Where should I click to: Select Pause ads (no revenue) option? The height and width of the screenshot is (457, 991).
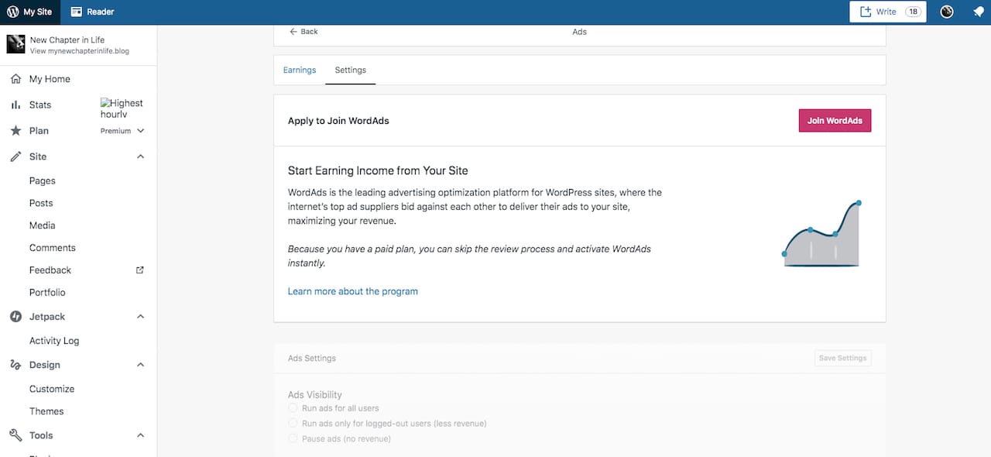[x=293, y=439]
